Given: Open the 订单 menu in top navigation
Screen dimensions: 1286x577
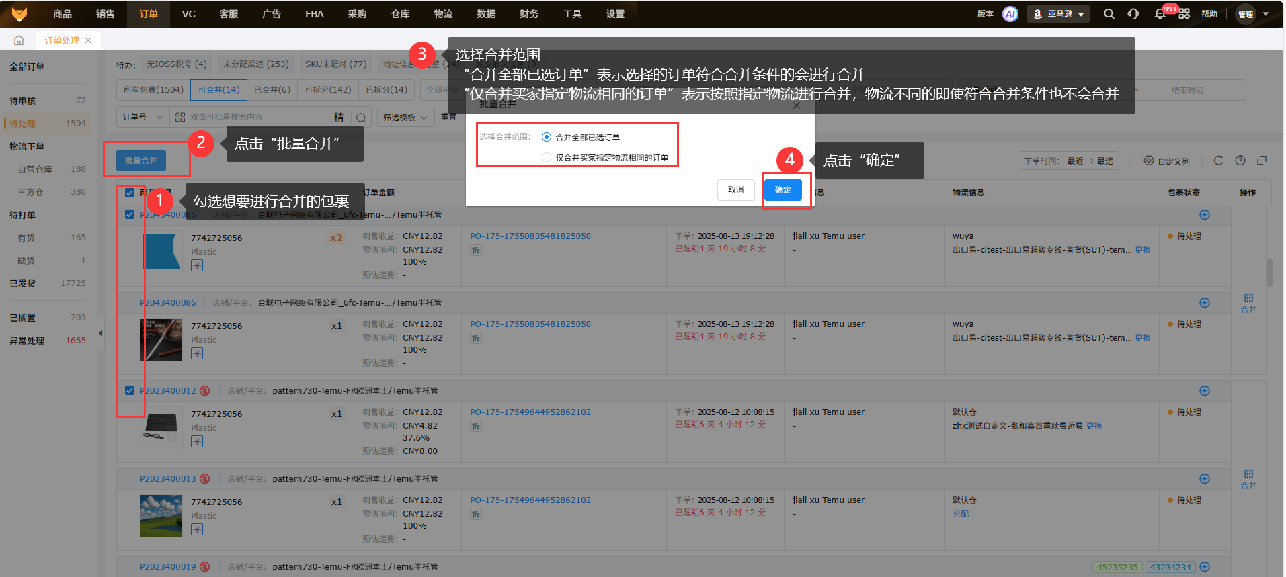Looking at the screenshot, I should point(149,14).
